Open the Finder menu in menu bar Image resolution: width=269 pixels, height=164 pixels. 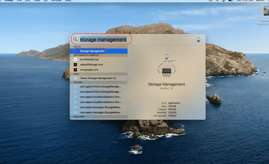click(9, 1)
